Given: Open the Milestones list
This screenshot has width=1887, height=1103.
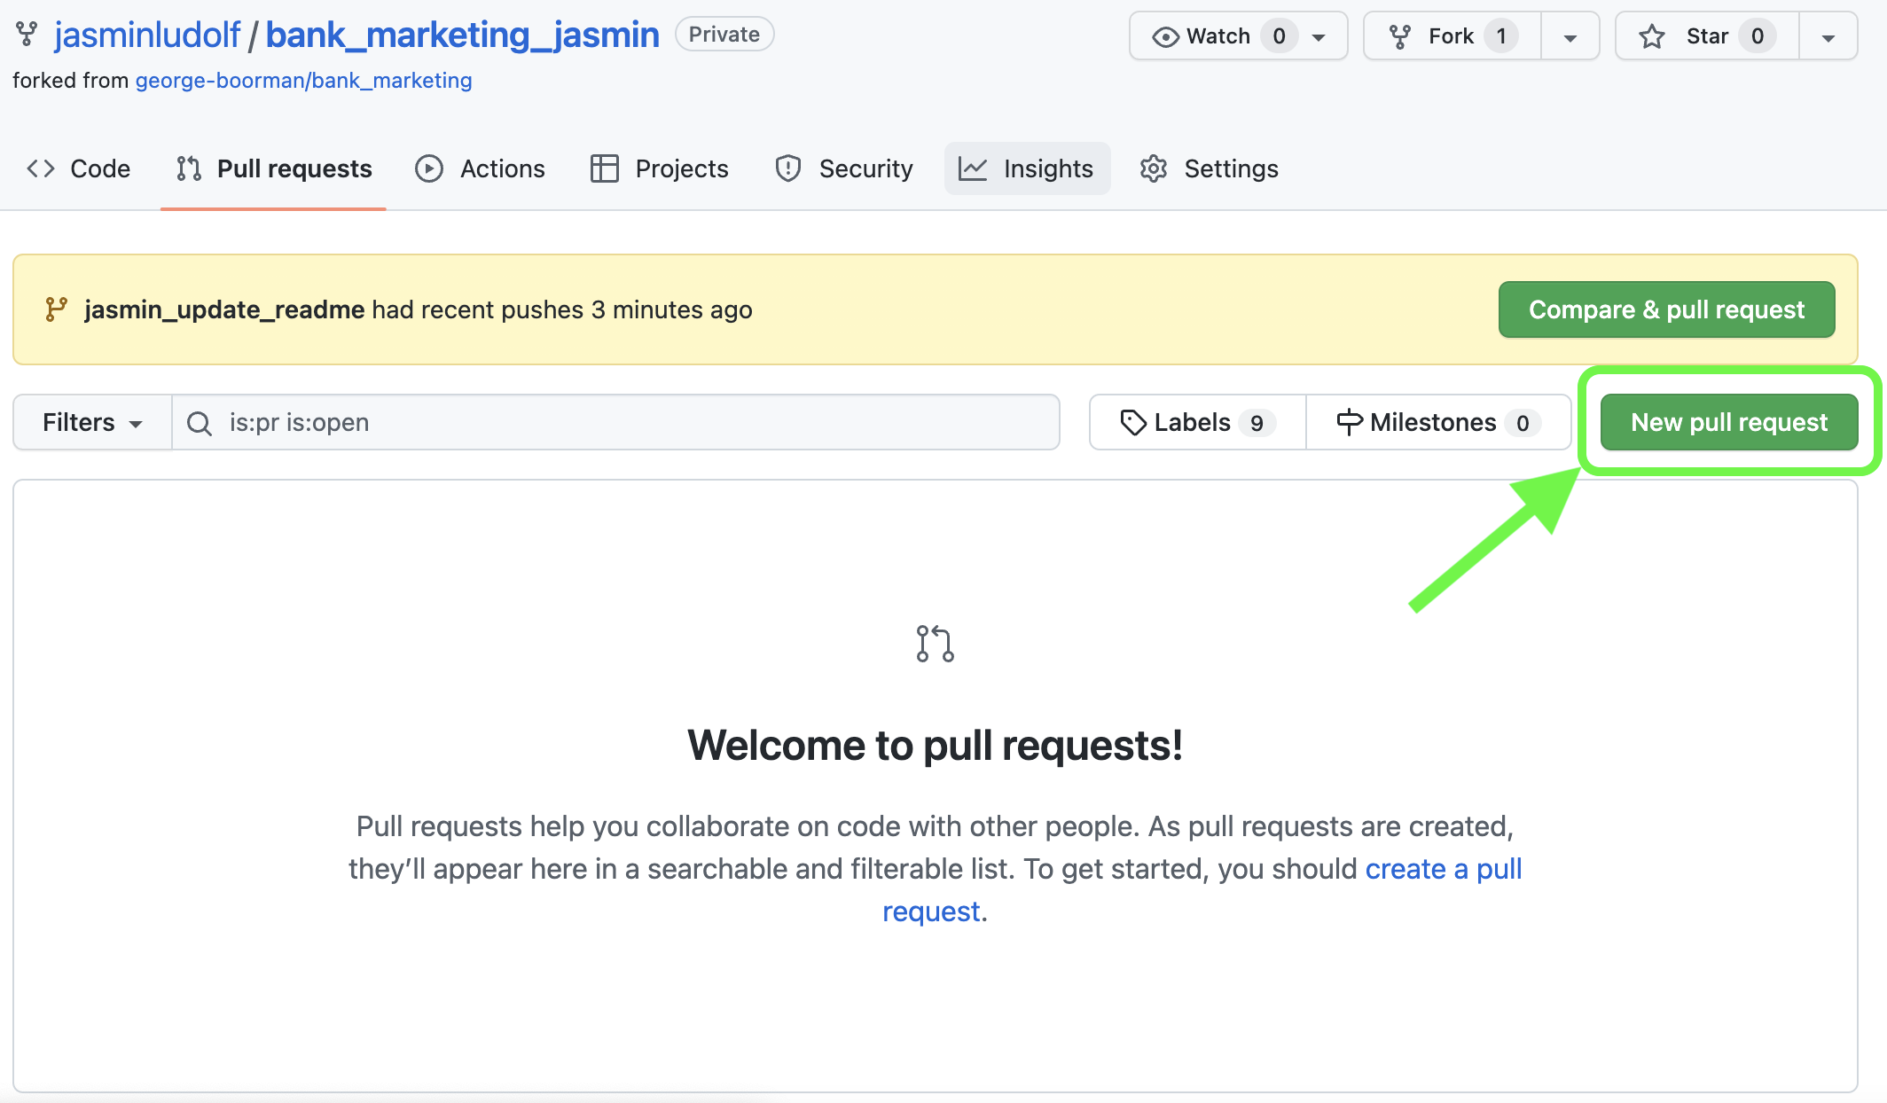Looking at the screenshot, I should [1438, 422].
